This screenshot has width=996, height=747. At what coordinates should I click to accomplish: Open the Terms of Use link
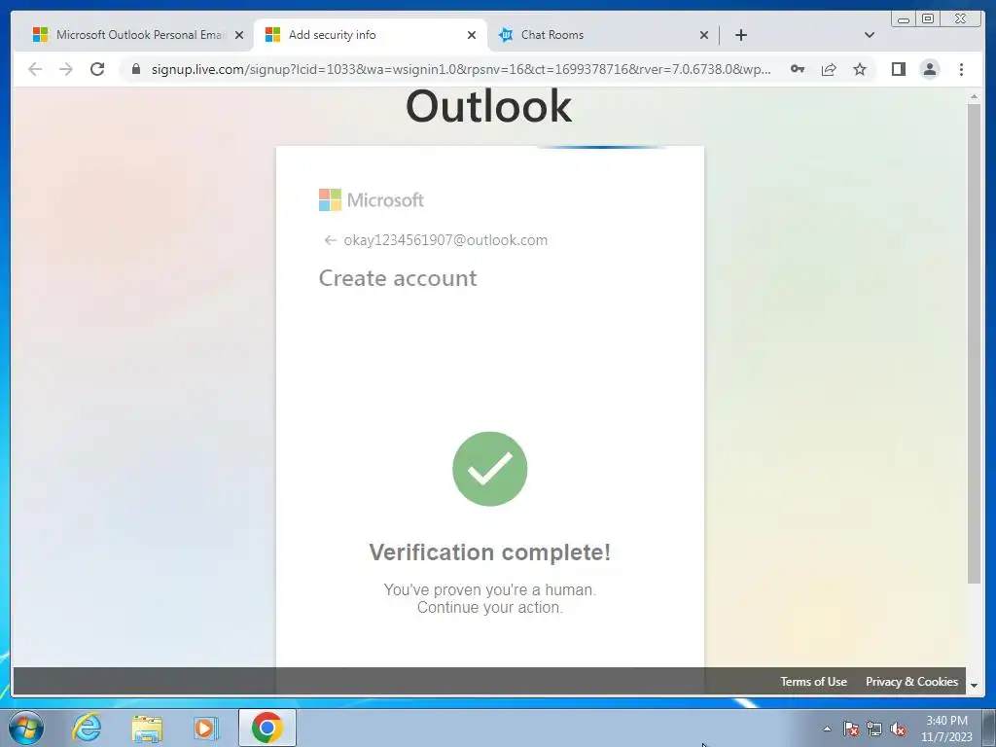[x=814, y=682]
